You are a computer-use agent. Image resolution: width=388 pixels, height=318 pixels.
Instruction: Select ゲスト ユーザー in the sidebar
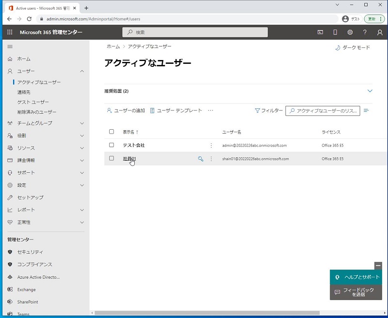[33, 102]
